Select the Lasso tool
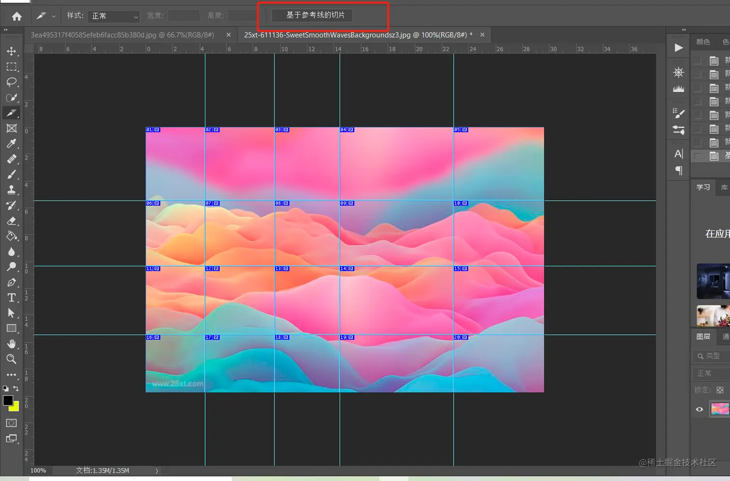Screen dimensions: 730x481 click(12, 82)
